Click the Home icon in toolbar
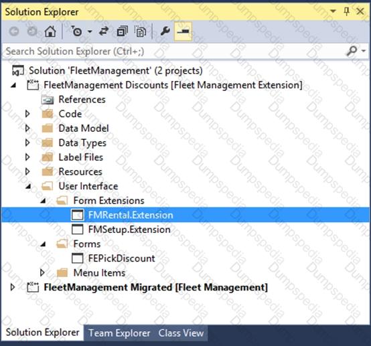371x346 pixels. coord(50,31)
